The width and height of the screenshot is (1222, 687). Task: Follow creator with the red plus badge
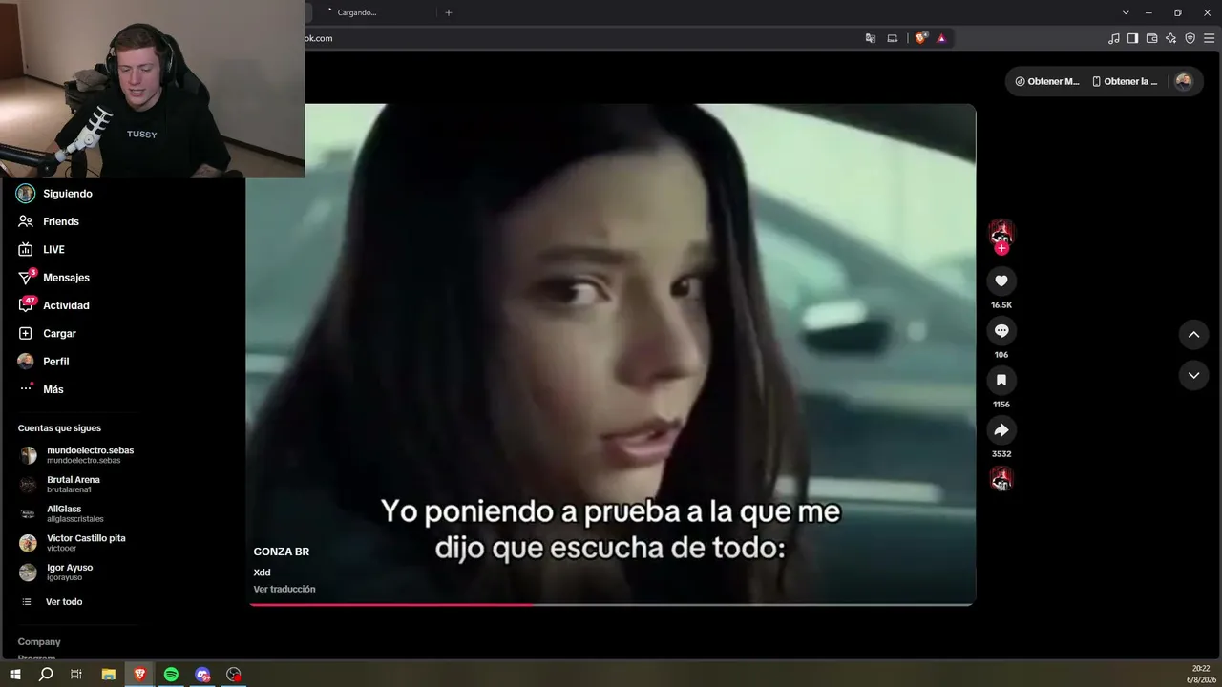tap(1001, 248)
